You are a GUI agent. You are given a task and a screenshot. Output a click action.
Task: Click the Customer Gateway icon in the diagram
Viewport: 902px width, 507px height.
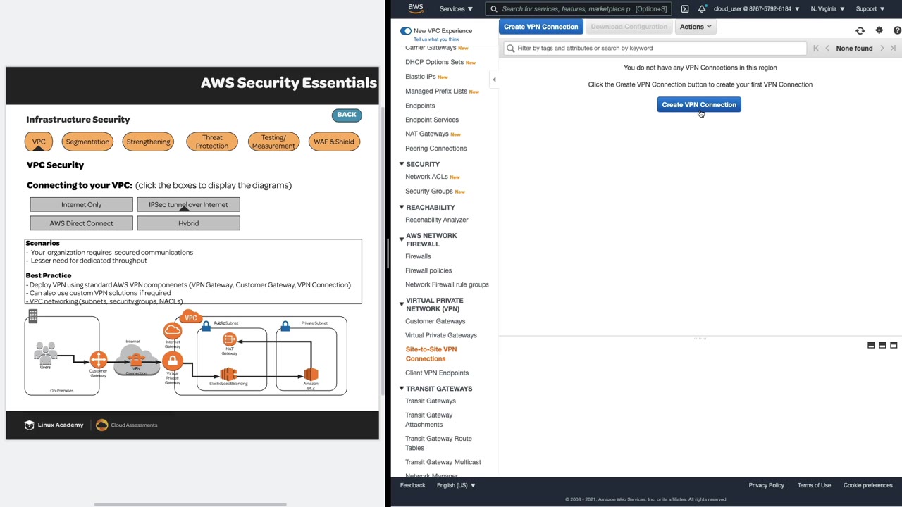(98, 361)
